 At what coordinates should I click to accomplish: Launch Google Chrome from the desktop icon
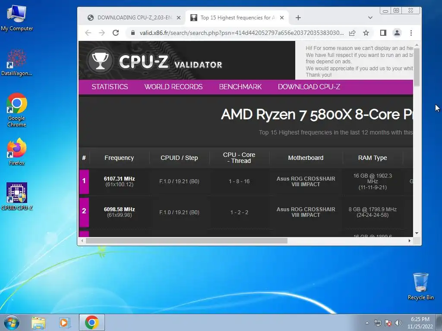[x=17, y=110]
